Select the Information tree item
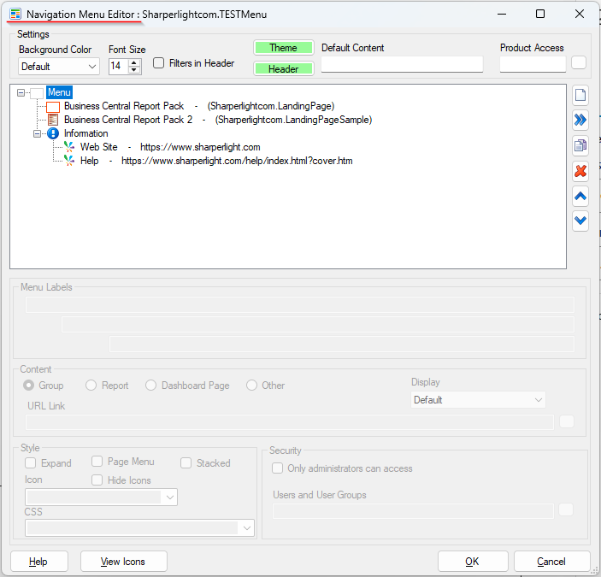 tap(85, 133)
